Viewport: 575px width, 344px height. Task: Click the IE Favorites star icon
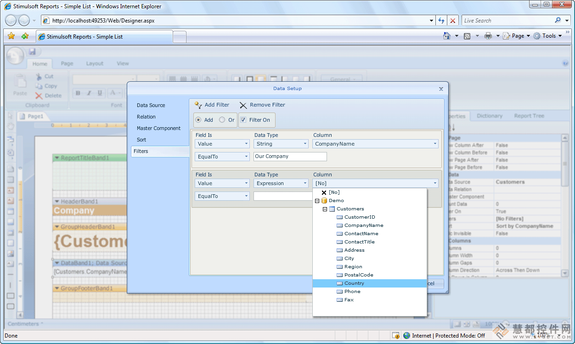[11, 36]
